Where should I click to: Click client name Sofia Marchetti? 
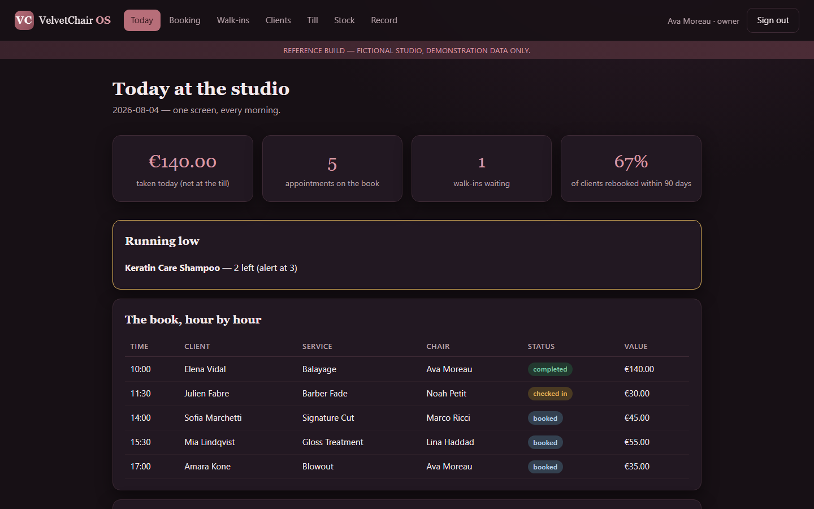213,418
